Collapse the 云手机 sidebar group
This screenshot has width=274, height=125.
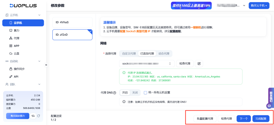click(x=39, y=15)
